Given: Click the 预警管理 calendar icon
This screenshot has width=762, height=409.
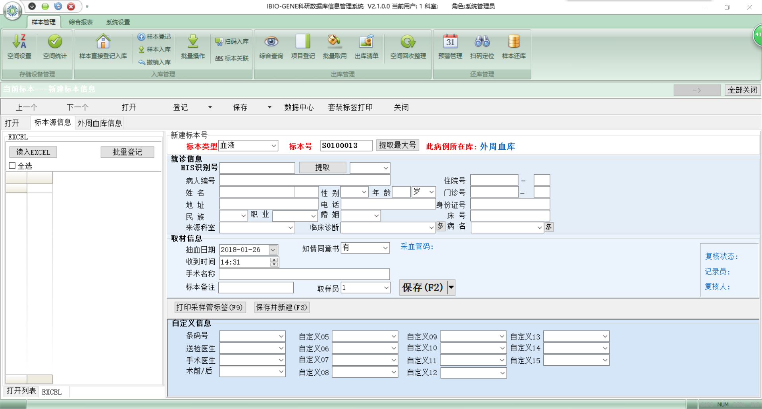Looking at the screenshot, I should pyautogui.click(x=450, y=42).
